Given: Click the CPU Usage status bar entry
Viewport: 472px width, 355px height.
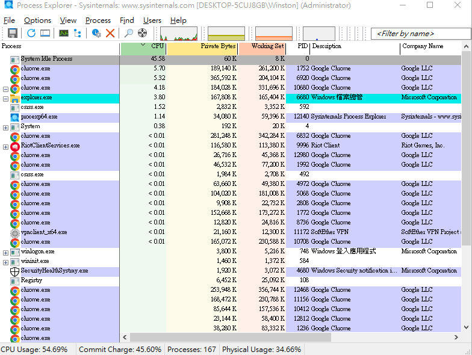Looking at the screenshot, I should [34, 349].
